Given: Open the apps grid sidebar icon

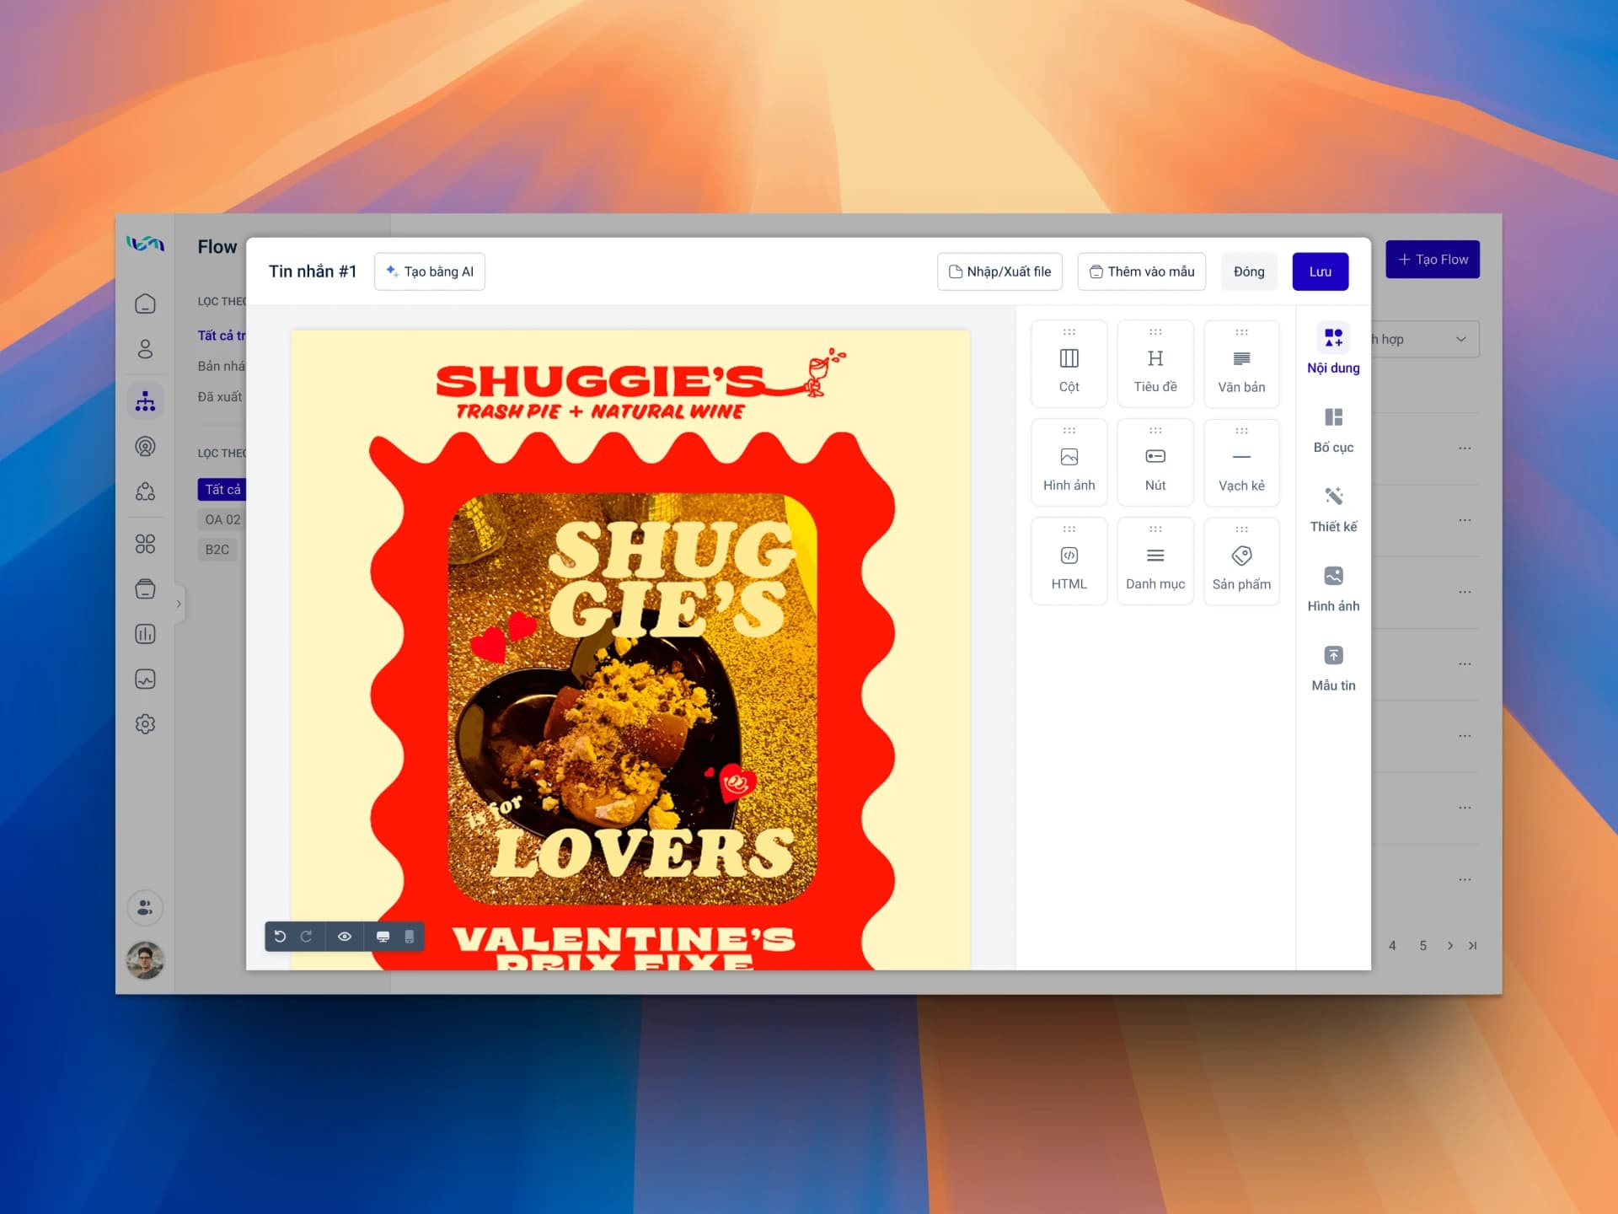Looking at the screenshot, I should pyautogui.click(x=145, y=544).
